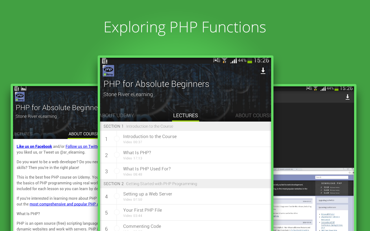Viewport: 370px width, 231px height.
Task: Tap the muted sound icon in the center phone
Action: click(x=217, y=60)
